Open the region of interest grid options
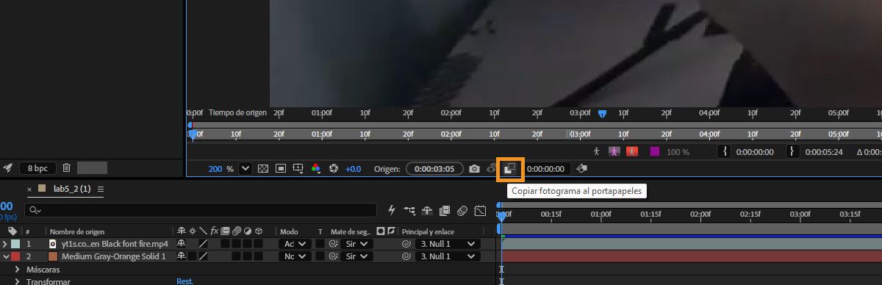The width and height of the screenshot is (882, 285). 298,169
